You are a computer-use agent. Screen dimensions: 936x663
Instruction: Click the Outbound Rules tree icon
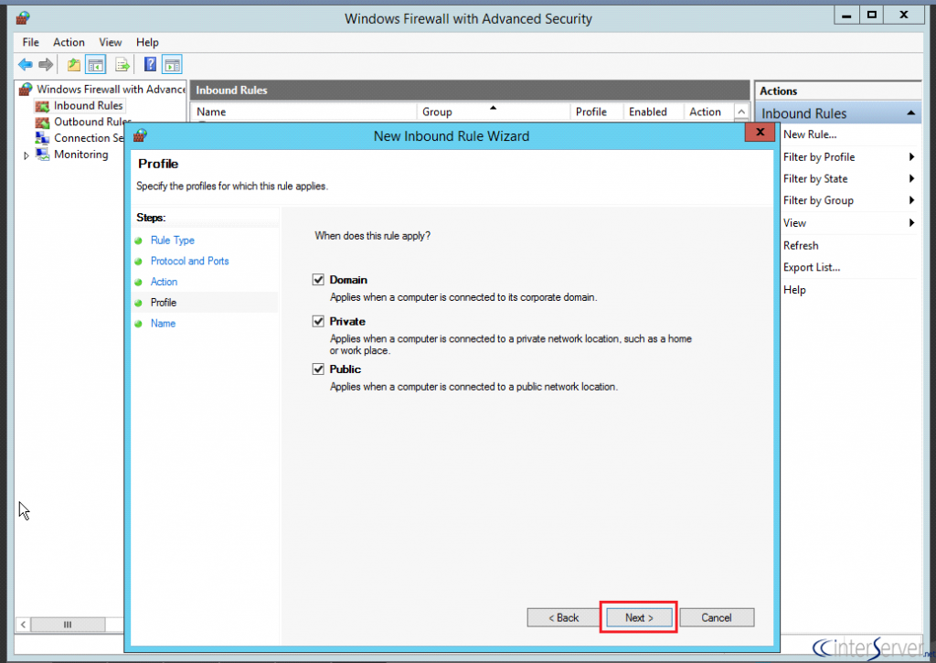tap(42, 123)
